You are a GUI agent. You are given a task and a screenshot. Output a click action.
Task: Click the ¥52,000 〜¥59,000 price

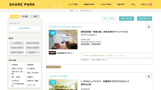pos(91,44)
